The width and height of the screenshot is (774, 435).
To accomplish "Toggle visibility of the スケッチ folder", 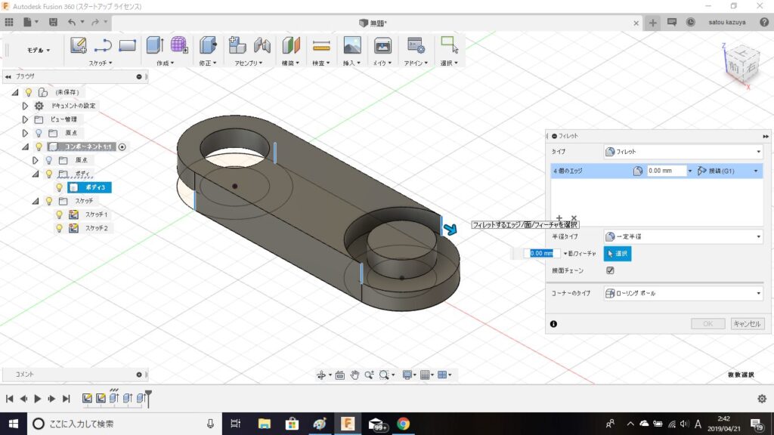I will click(49, 201).
